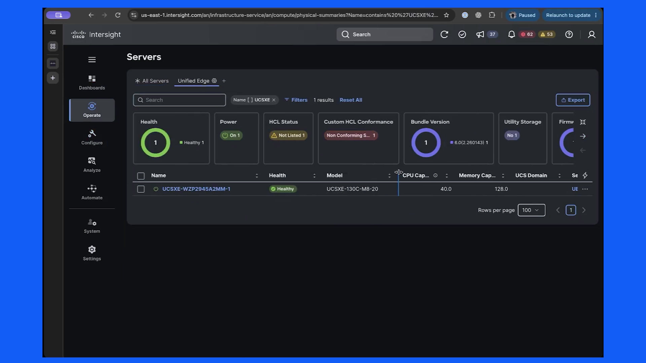Toggle the select-all checkbox in table header
Screen dimensions: 646x363
click(x=141, y=176)
